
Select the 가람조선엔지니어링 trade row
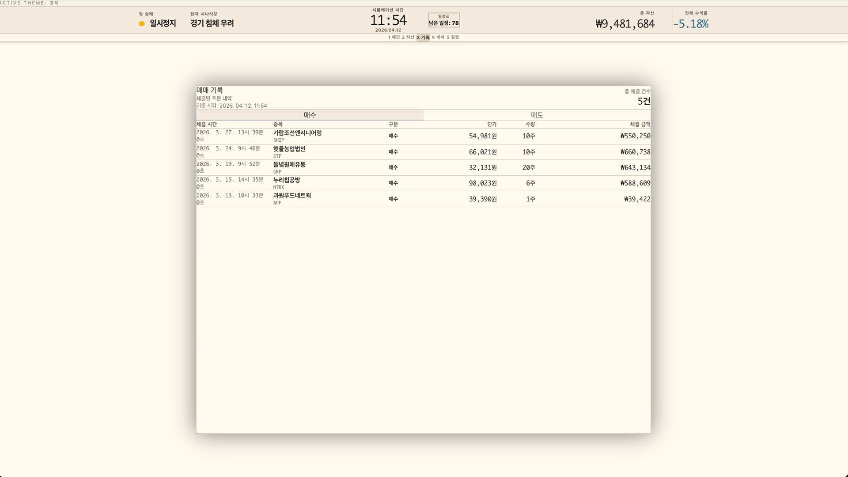423,136
